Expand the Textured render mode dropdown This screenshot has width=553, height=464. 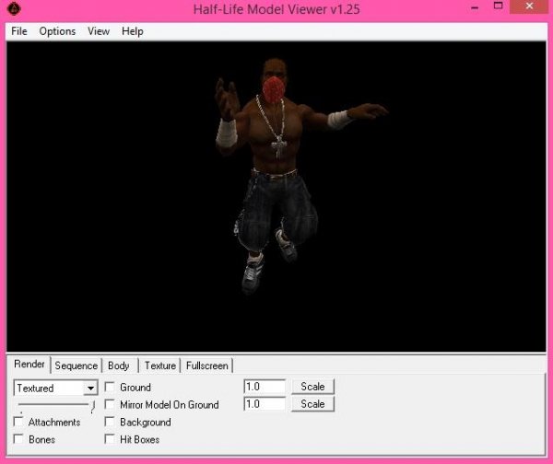(x=90, y=388)
